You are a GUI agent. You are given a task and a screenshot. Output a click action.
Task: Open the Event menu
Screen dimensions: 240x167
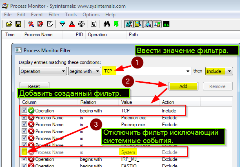37,15
